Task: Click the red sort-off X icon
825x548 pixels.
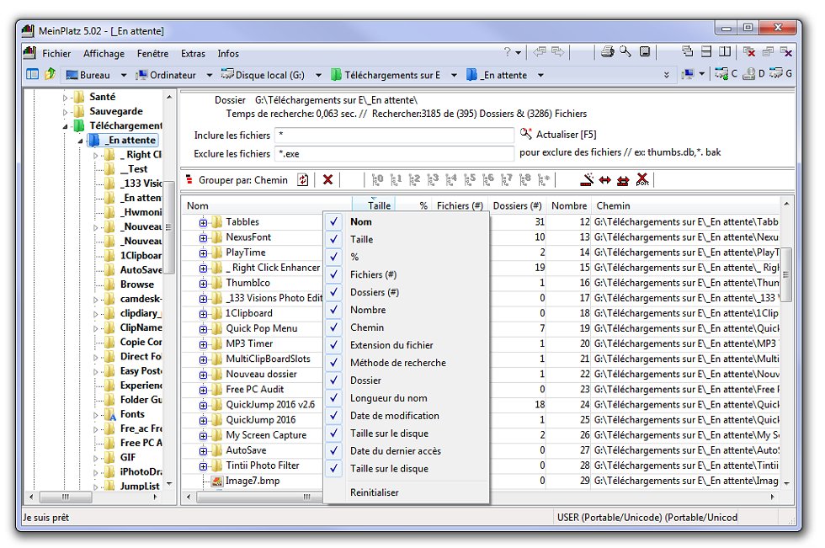Action: point(641,180)
